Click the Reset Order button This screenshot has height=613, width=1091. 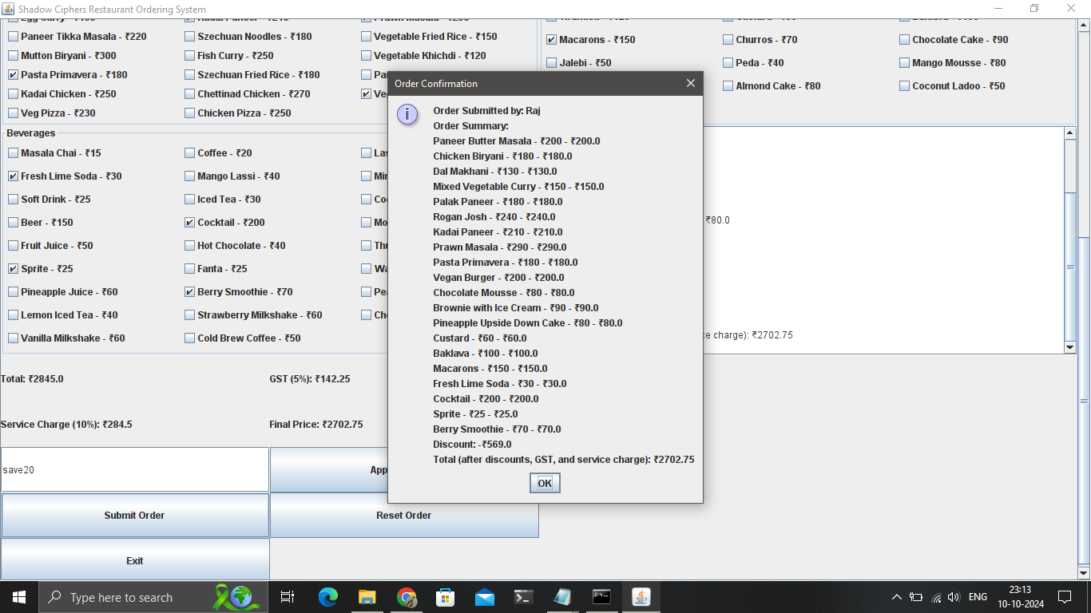click(403, 516)
